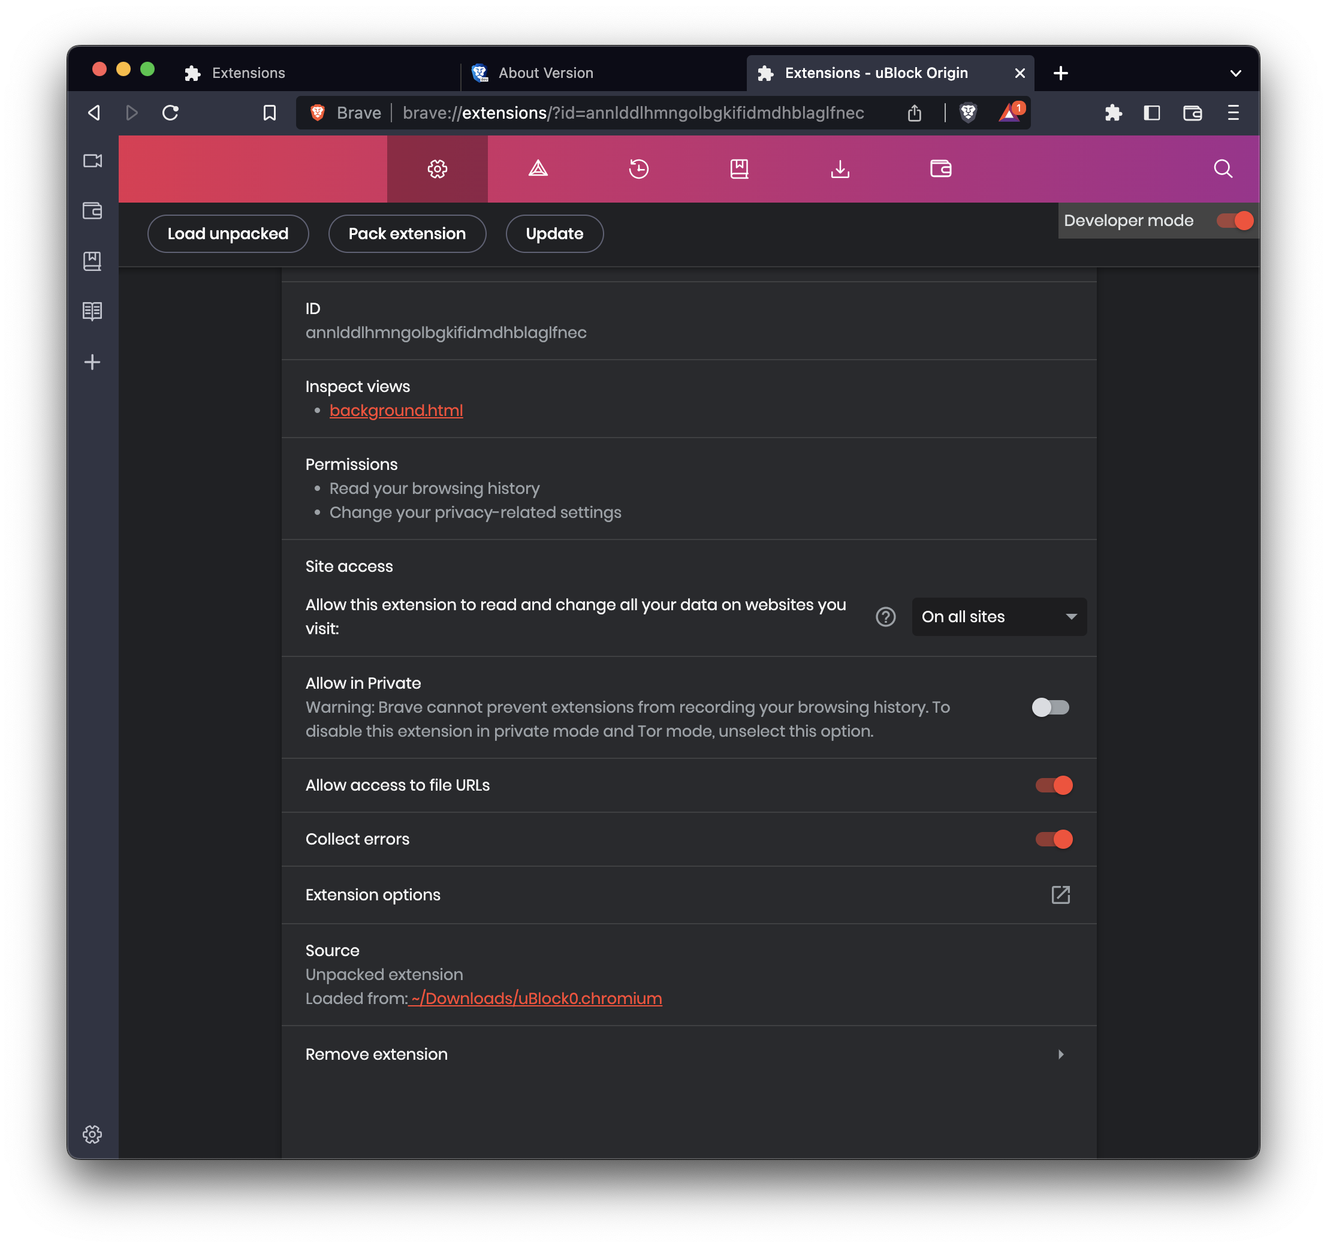Click the Wallet icon in pink toolbar
The image size is (1327, 1248).
point(940,169)
